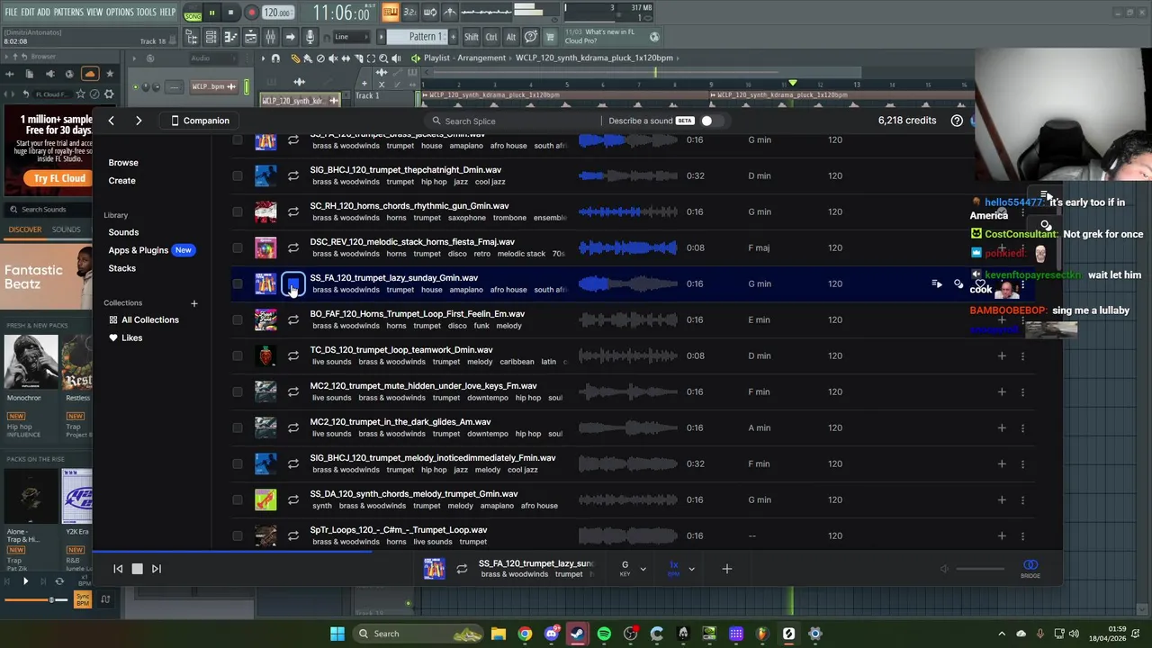Go forward with Splice right arrow

pos(139,121)
